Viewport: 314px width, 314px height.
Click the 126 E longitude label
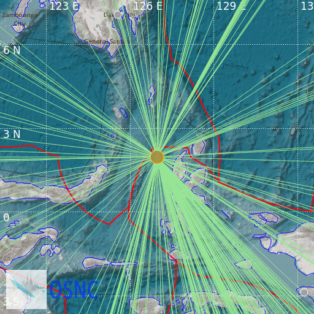(148, 6)
